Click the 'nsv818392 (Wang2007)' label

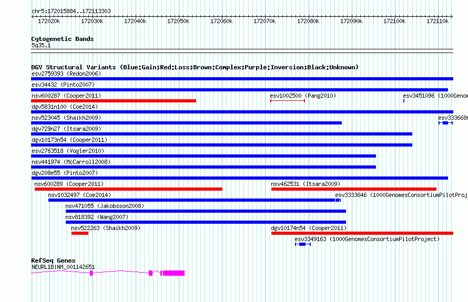click(x=97, y=217)
